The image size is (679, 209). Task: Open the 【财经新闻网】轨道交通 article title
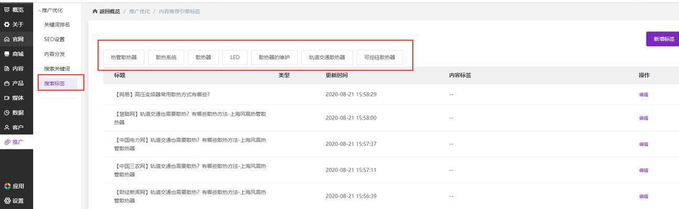pyautogui.click(x=191, y=196)
